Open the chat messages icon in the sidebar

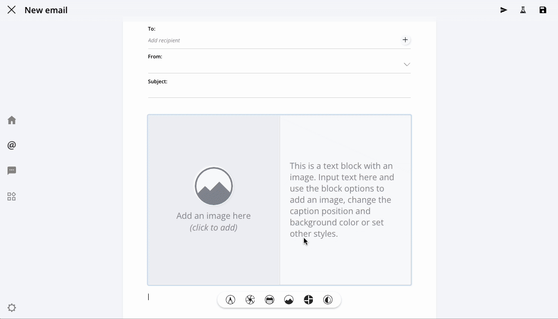tap(12, 170)
